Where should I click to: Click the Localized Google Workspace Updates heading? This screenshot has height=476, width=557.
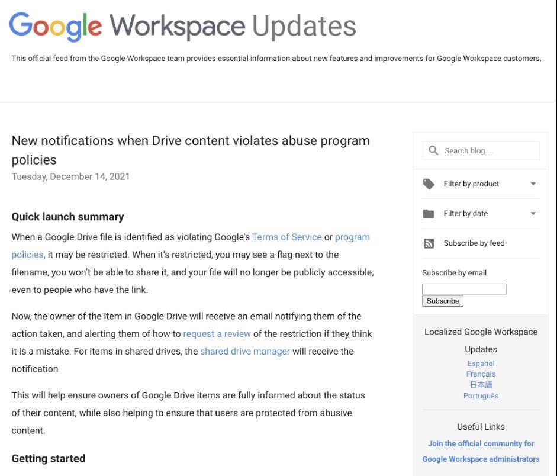tap(481, 340)
